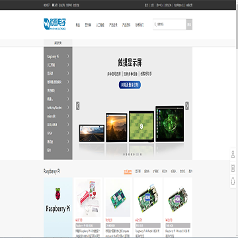238x238 pixels.
Task: Expand the micro:bit category chevron
Action: click(68, 116)
